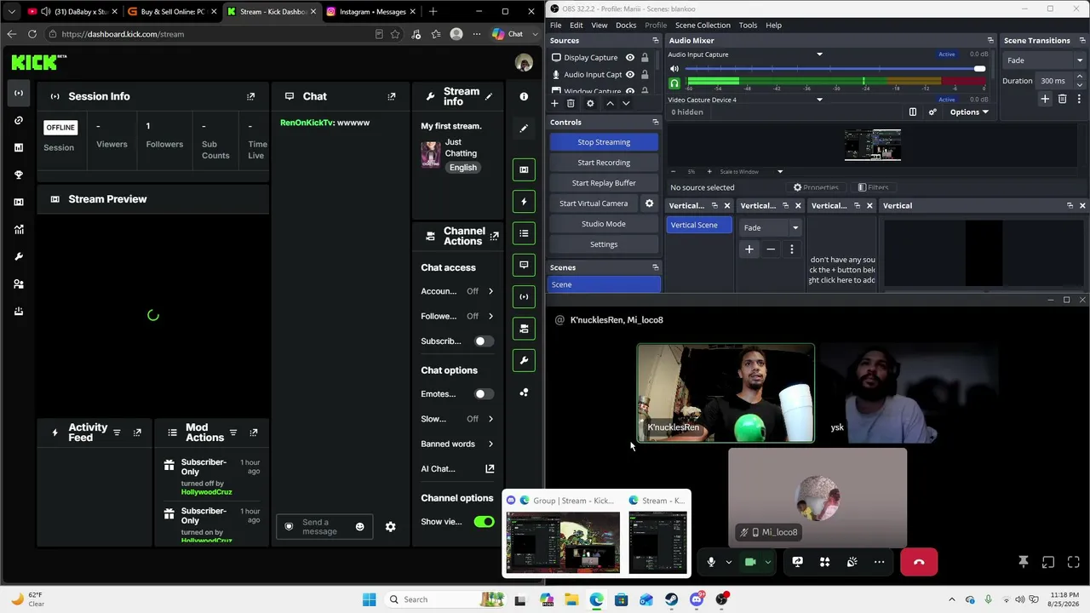The height and width of the screenshot is (613, 1090).
Task: Pop out the Channel Actions panel
Action: [495, 236]
